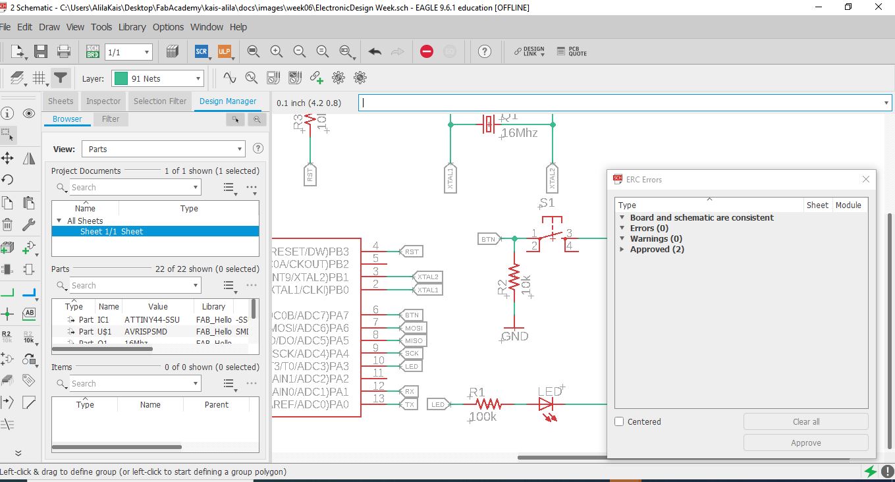Open the Layer 91 Nets dropdown
The image size is (895, 482).
click(157, 78)
